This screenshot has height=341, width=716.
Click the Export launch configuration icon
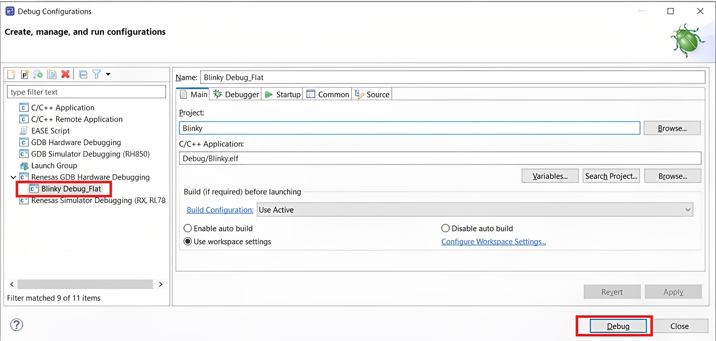38,74
